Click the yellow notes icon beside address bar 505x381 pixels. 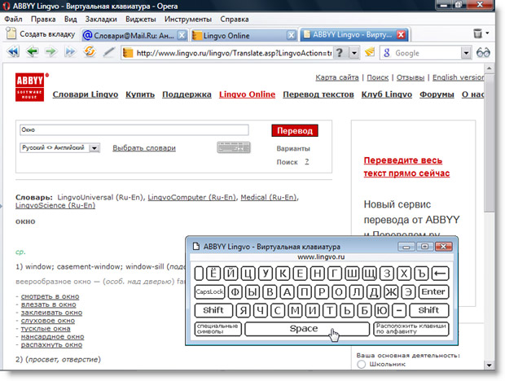[370, 52]
